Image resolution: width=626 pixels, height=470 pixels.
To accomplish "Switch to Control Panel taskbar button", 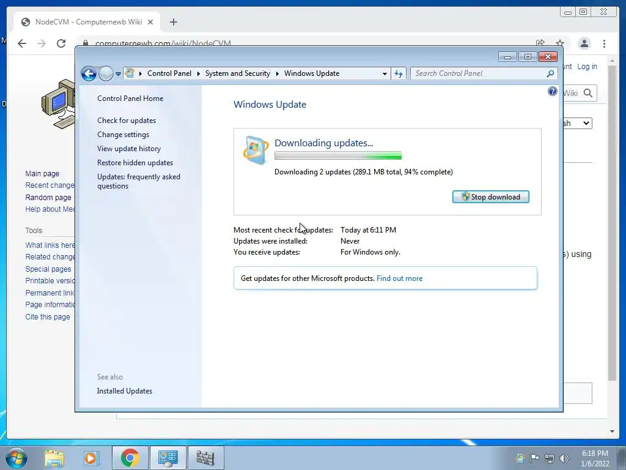I will click(168, 458).
